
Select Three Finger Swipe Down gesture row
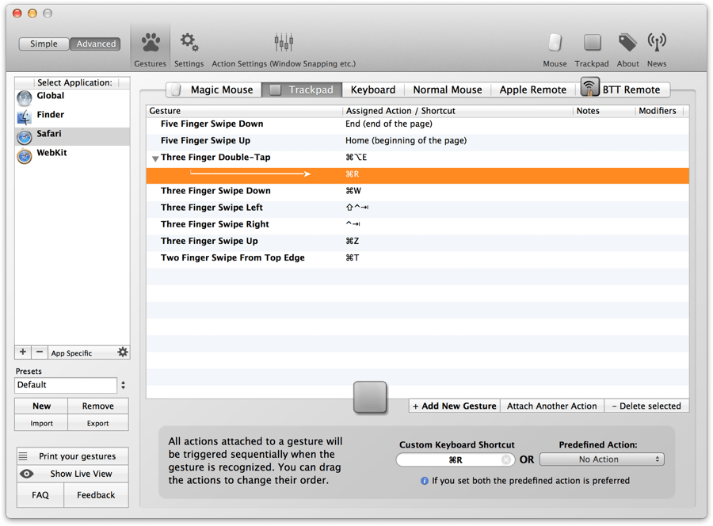(x=418, y=191)
